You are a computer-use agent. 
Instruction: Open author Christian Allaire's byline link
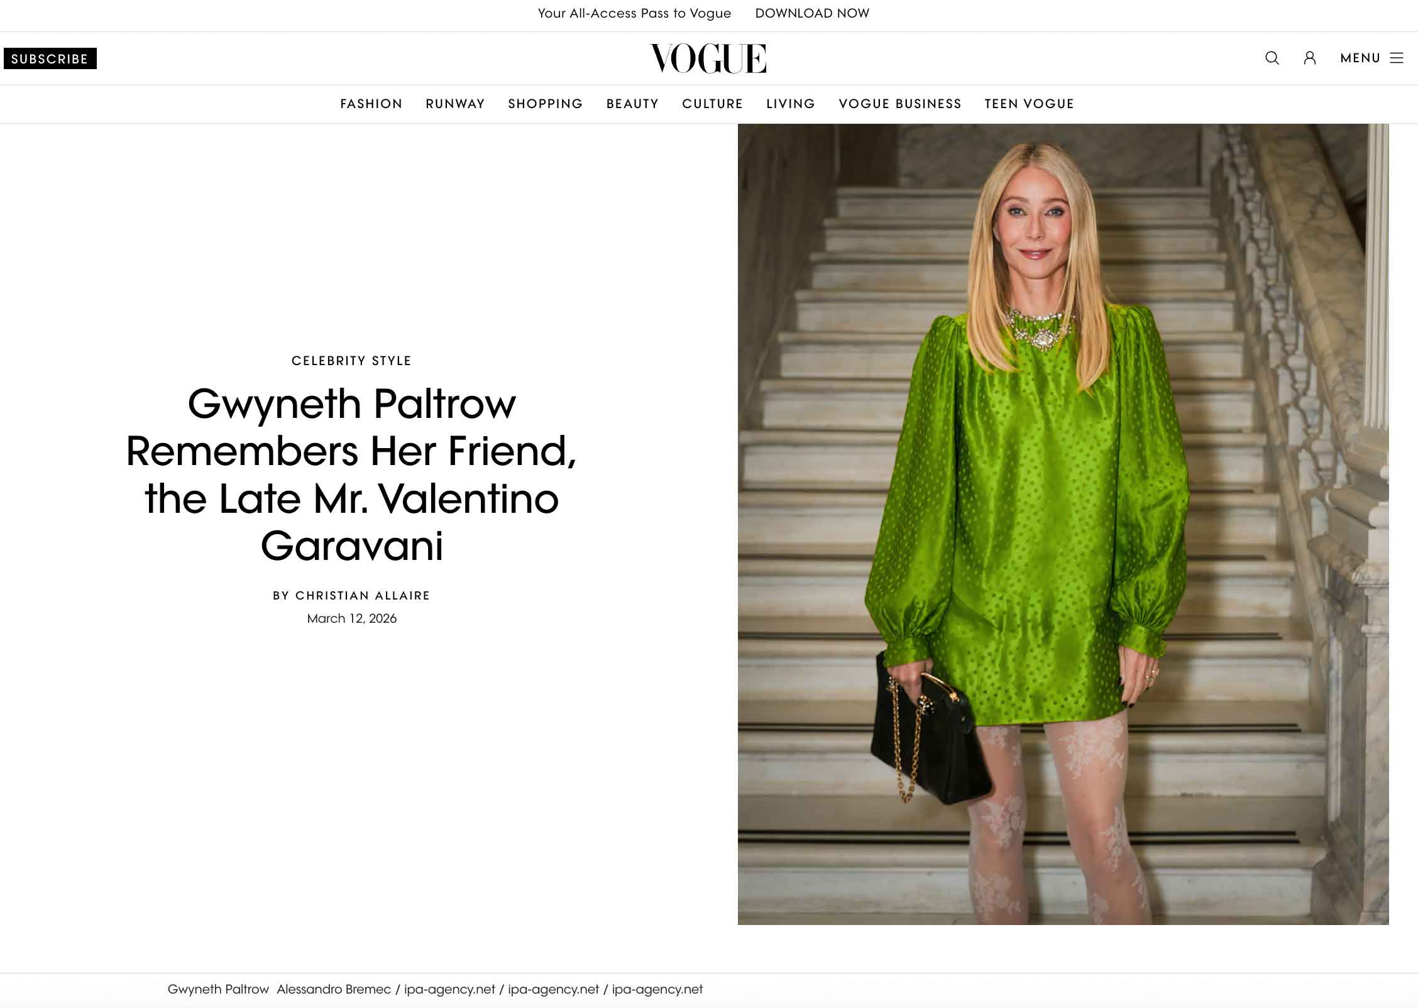coord(363,595)
